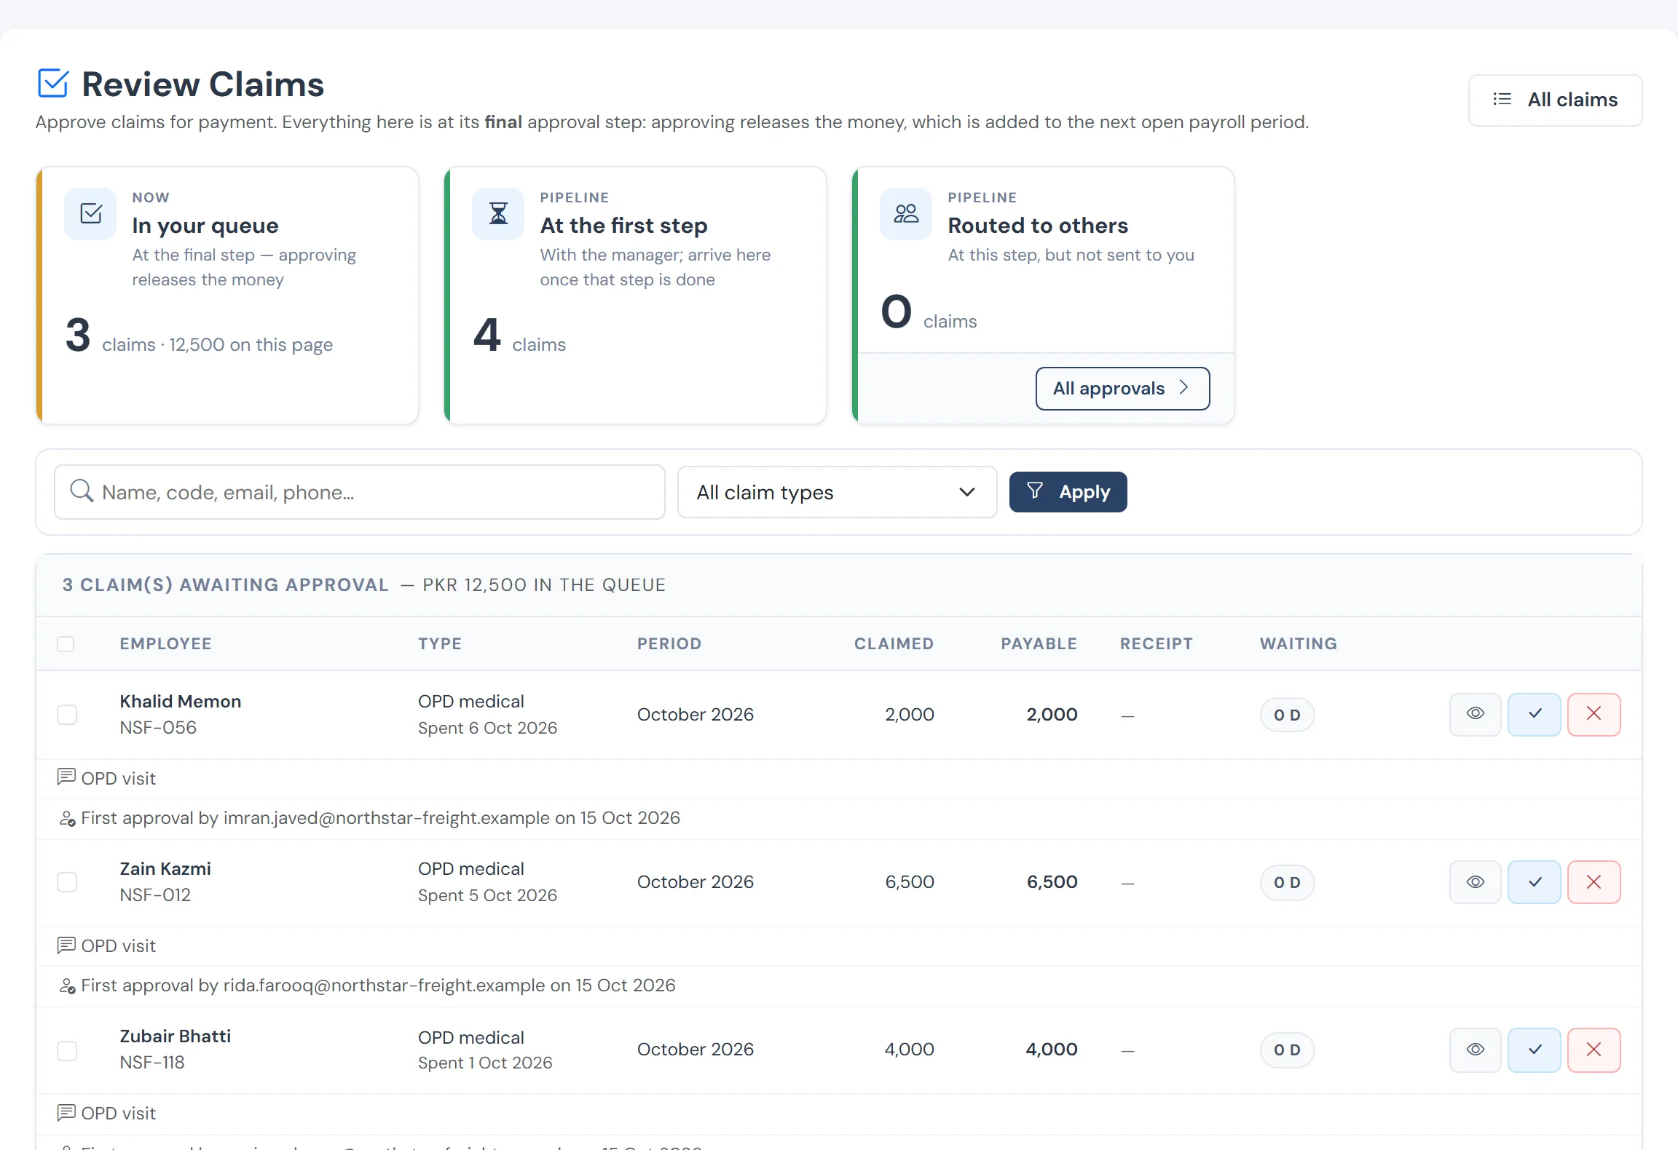Click the WAITING column header

click(x=1299, y=643)
